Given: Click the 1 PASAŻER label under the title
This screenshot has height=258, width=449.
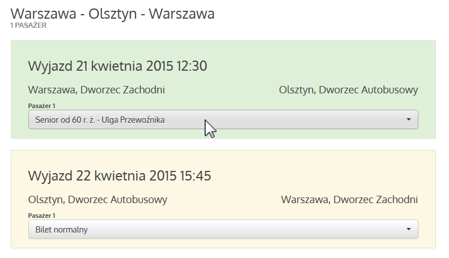Looking at the screenshot, I should pyautogui.click(x=28, y=25).
